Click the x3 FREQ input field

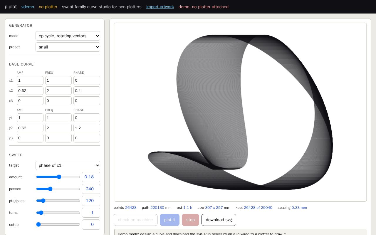[58, 101]
